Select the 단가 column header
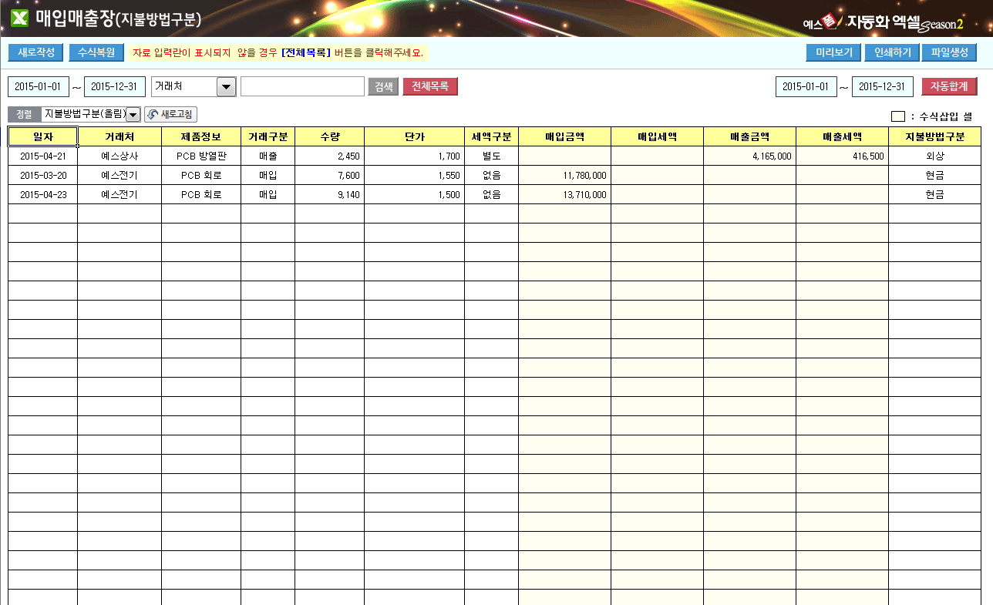Screen dimensions: 993x605 [x=415, y=136]
